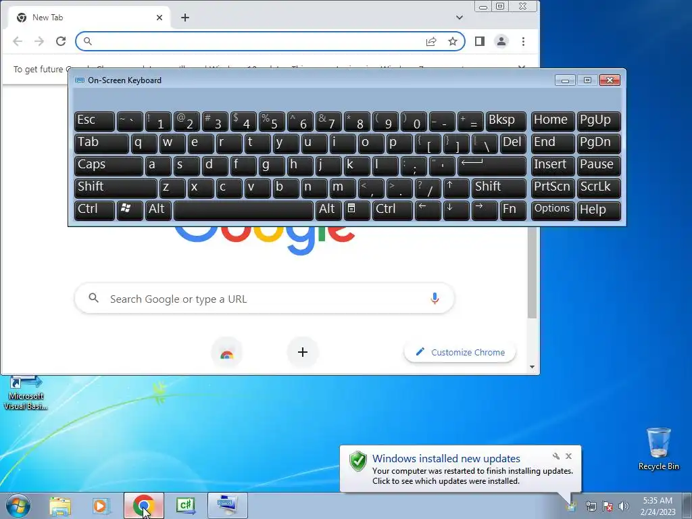Click the letter g key
692x519 pixels.
point(272,166)
